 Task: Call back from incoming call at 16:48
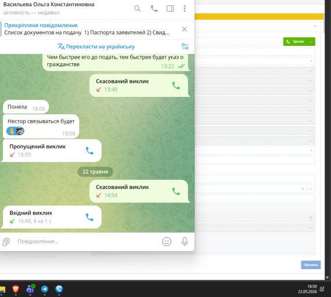click(x=90, y=217)
